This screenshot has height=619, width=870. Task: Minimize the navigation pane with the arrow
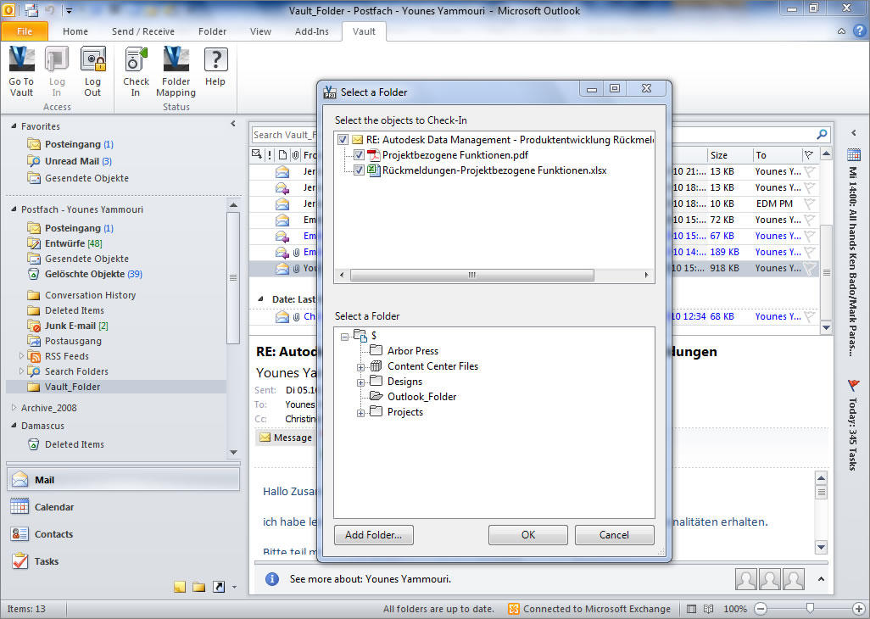233,124
